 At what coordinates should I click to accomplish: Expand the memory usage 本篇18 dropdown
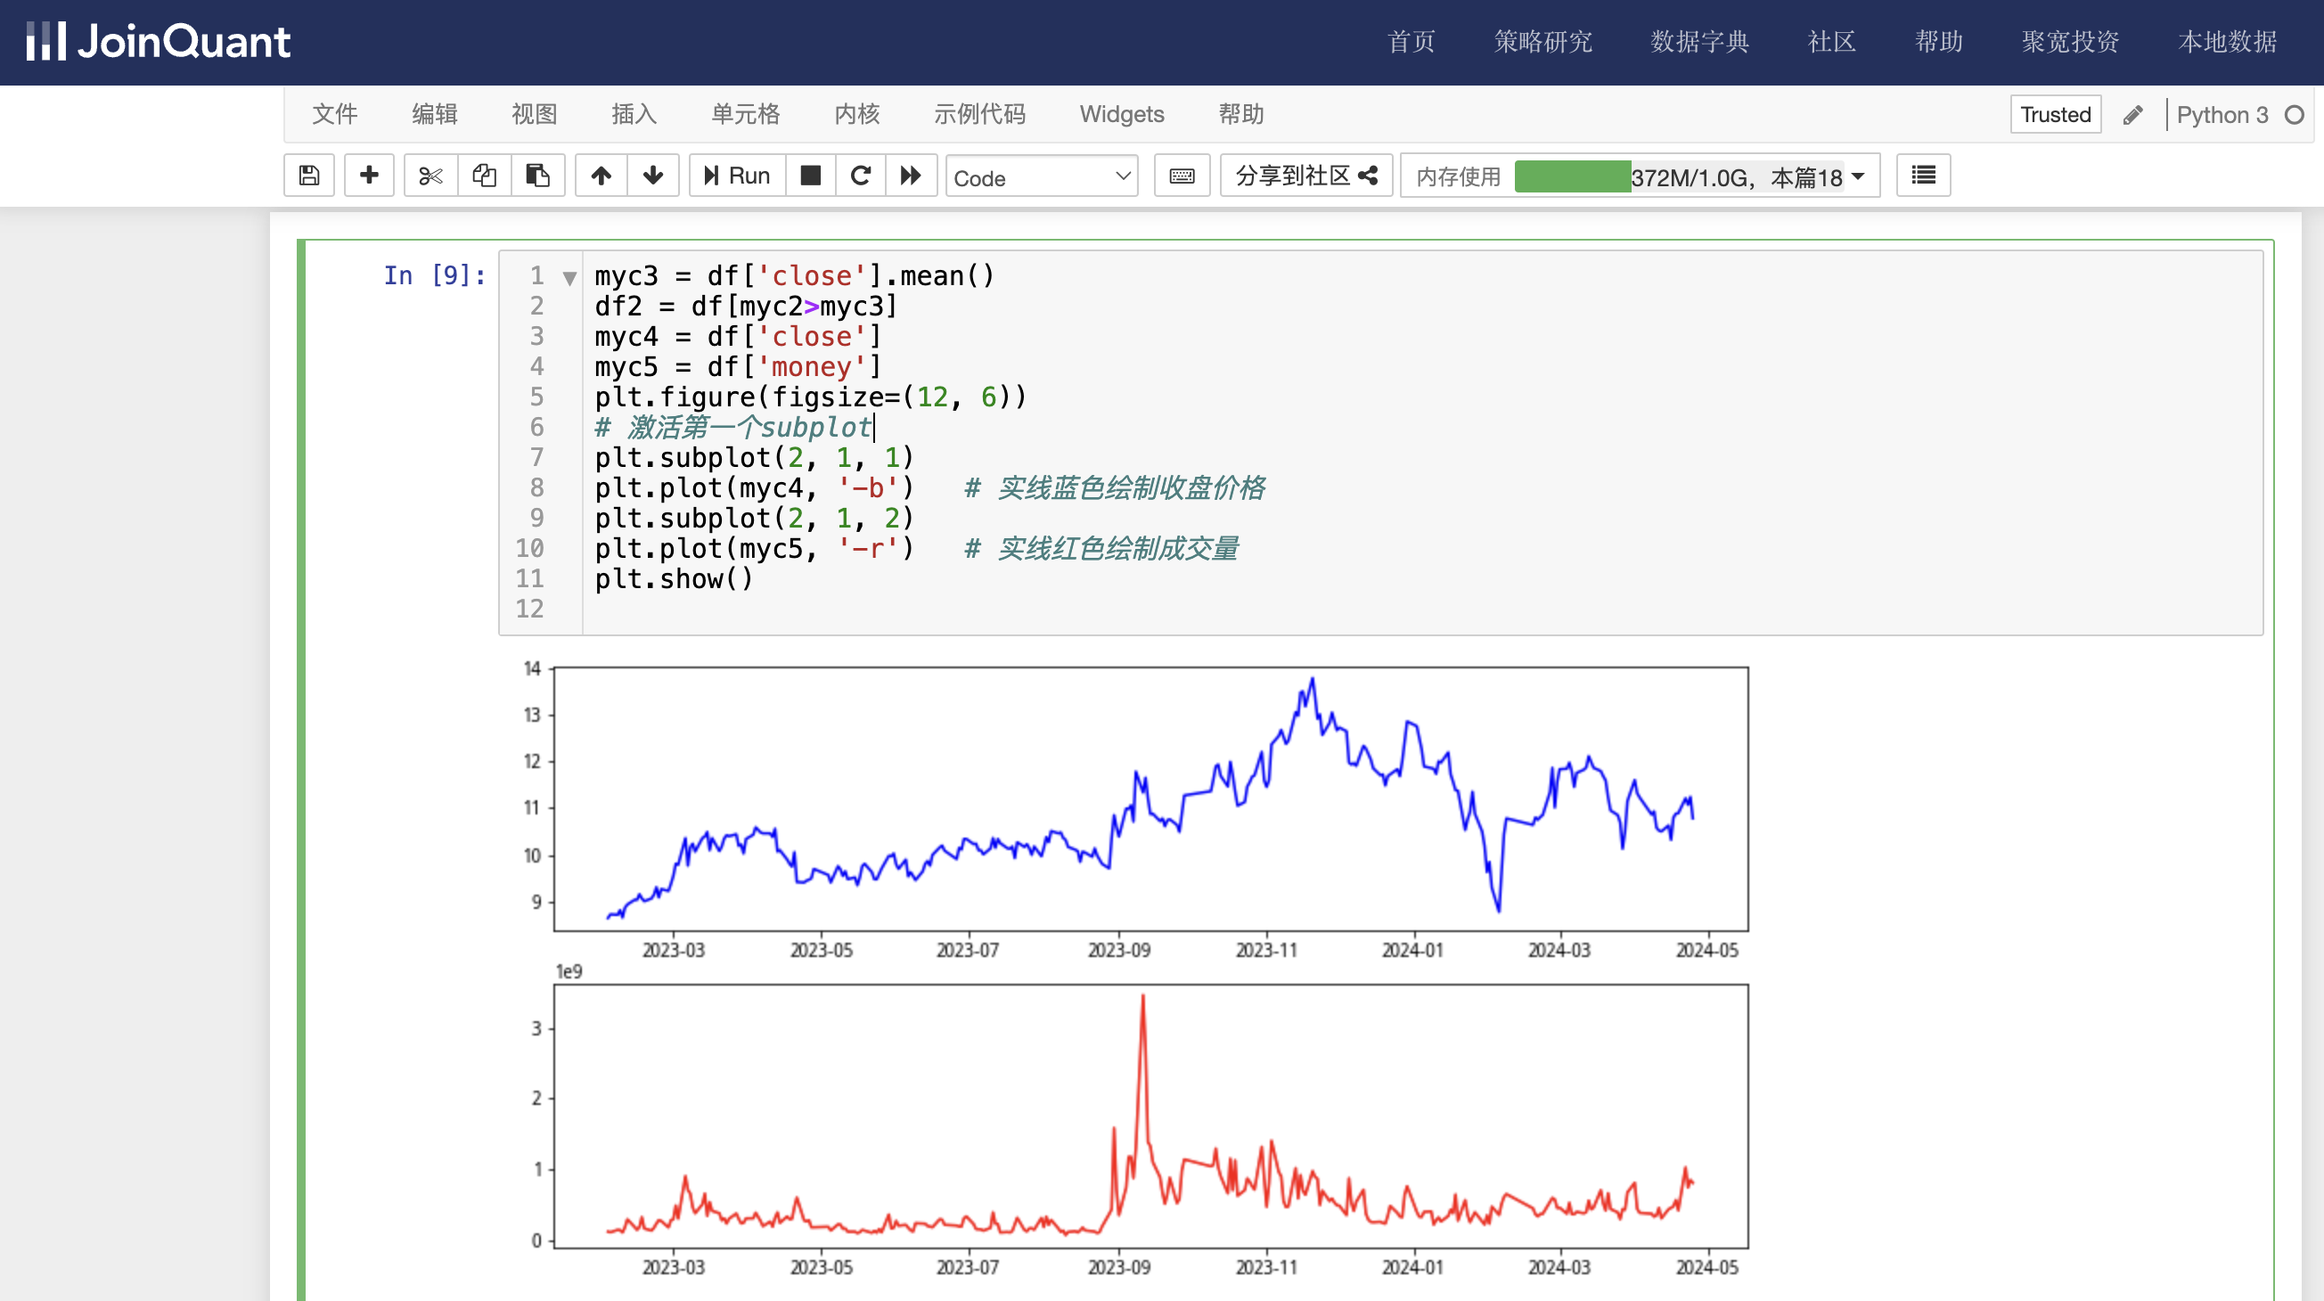tap(1858, 176)
